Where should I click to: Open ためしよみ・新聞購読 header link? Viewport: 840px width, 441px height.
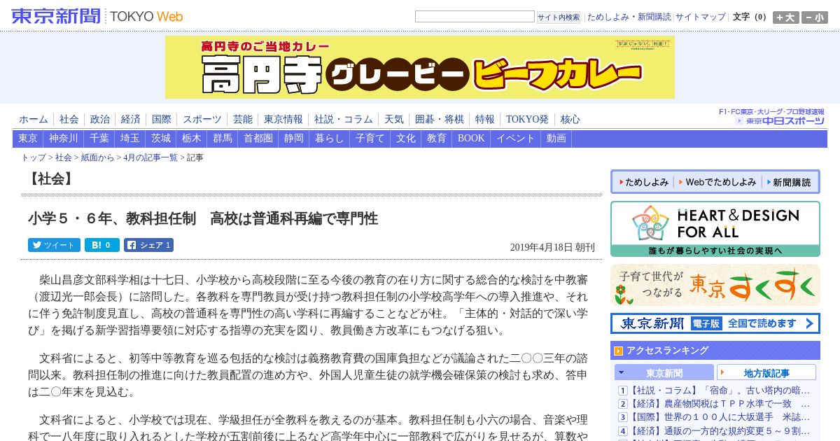click(x=629, y=17)
